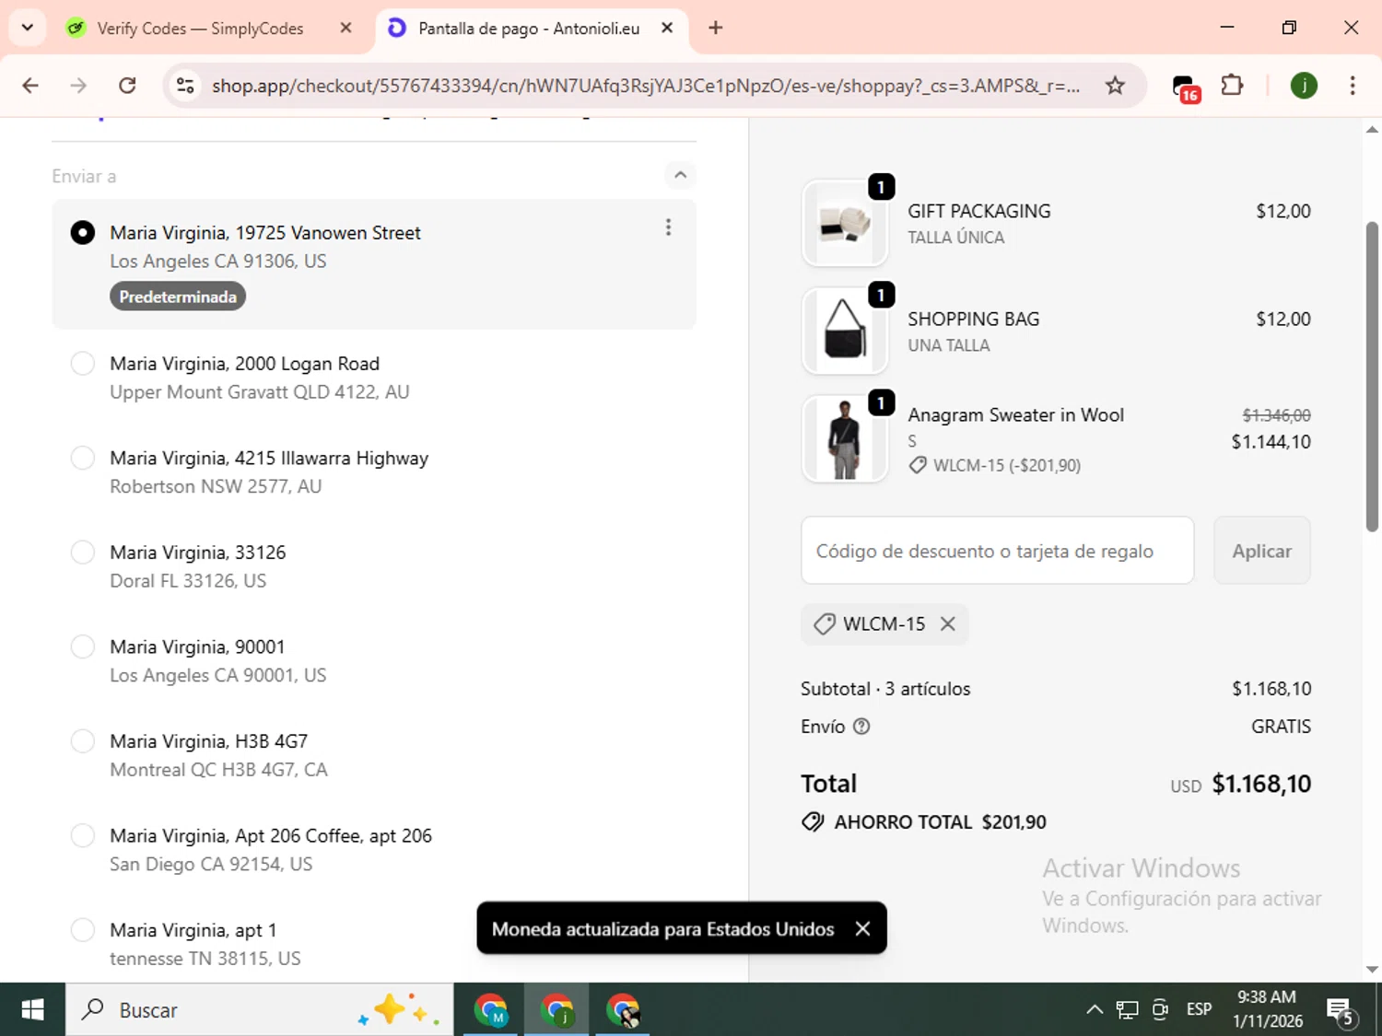Viewport: 1382px width, 1036px height.
Task: Select the San Diego Apt 206 address
Action: [x=83, y=835]
